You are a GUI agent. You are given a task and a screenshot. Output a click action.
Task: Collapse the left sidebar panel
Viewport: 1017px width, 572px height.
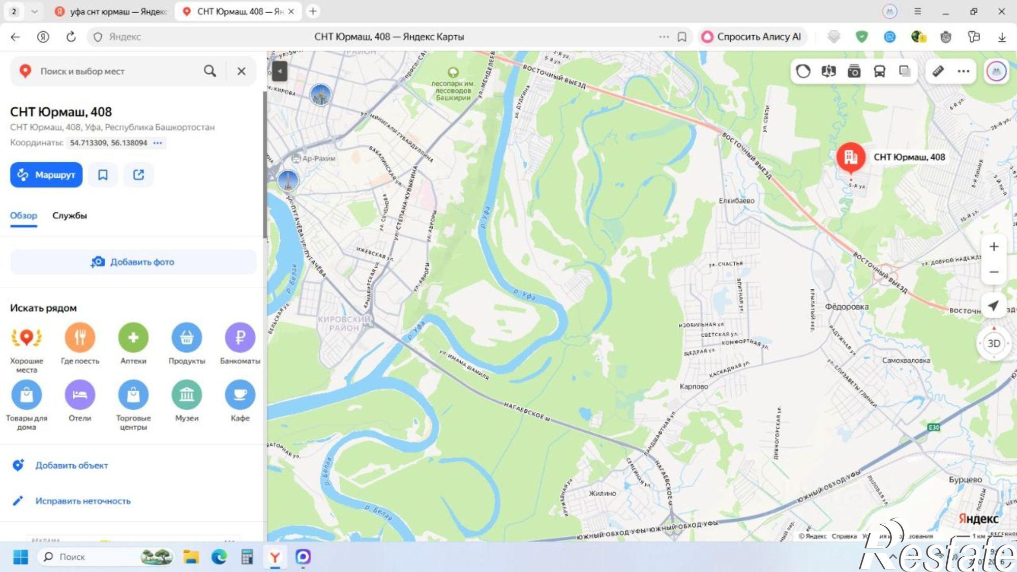coord(280,71)
